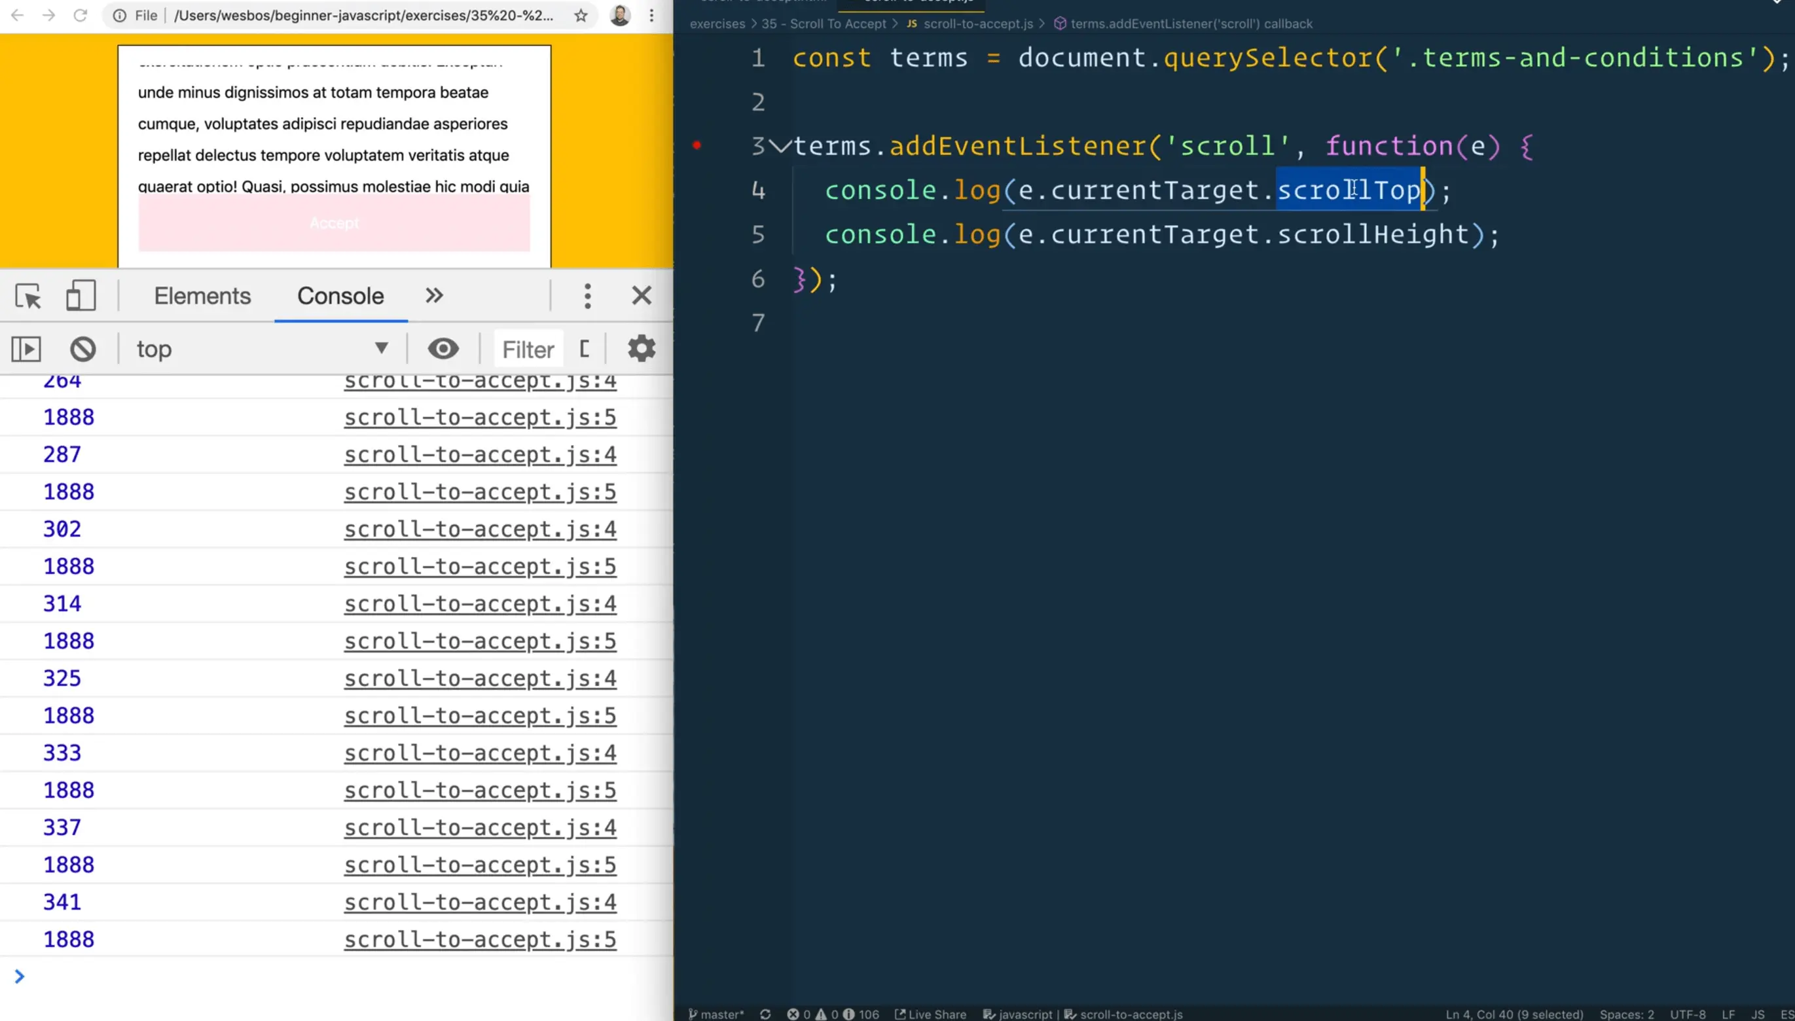1795x1021 pixels.
Task: Switch to the Elements tab
Action: point(203,296)
